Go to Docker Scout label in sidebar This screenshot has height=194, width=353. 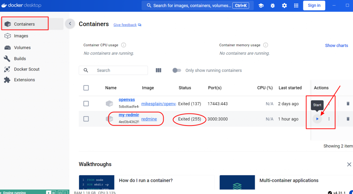(x=27, y=69)
